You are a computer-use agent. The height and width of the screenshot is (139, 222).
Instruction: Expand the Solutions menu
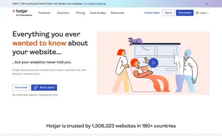[x=64, y=13]
